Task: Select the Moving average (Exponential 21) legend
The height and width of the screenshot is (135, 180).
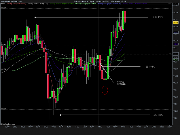Action: click(x=135, y=4)
